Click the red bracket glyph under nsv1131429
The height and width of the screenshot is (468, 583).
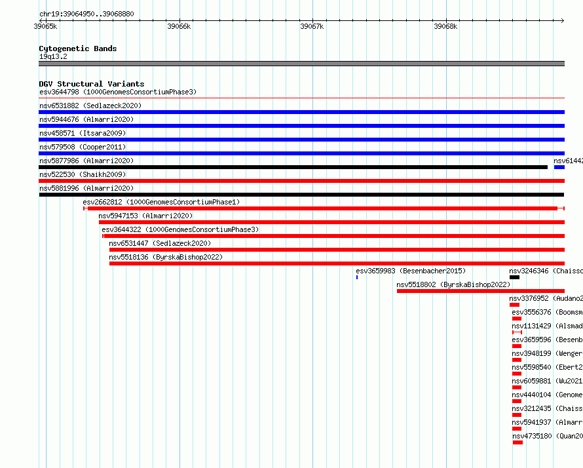517,332
